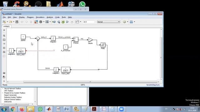Open the Model Advisor dropdown arrow
Viewport: 200px width, 112px height.
[x=127, y=22]
